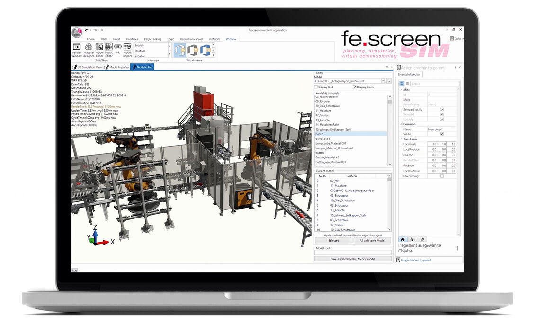Enable the Overturning checkbox

point(442,176)
